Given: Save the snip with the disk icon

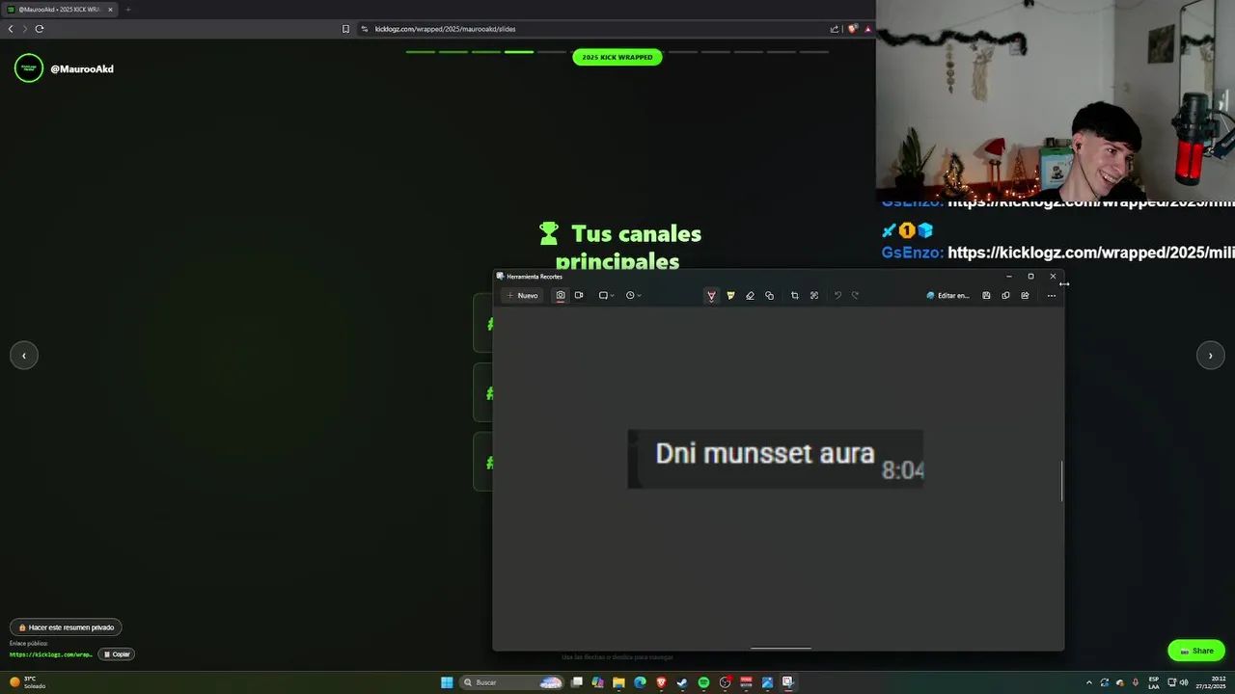Looking at the screenshot, I should [x=986, y=296].
